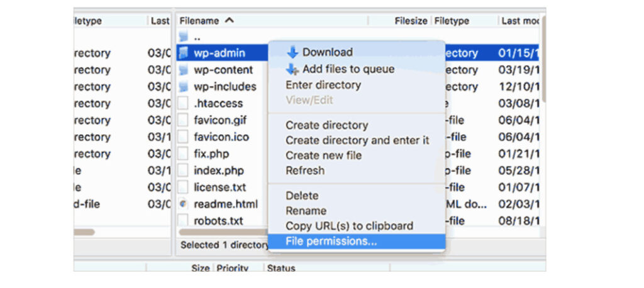Sort by the Filesize column header
This screenshot has height=288, width=644.
399,21
